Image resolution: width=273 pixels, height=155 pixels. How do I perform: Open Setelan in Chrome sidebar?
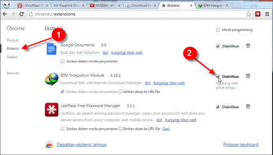[x=12, y=57]
